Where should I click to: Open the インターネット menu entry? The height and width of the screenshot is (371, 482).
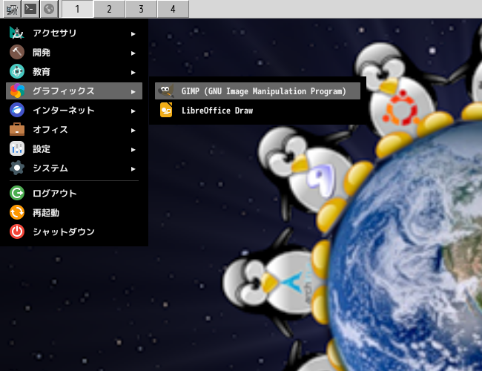click(74, 110)
